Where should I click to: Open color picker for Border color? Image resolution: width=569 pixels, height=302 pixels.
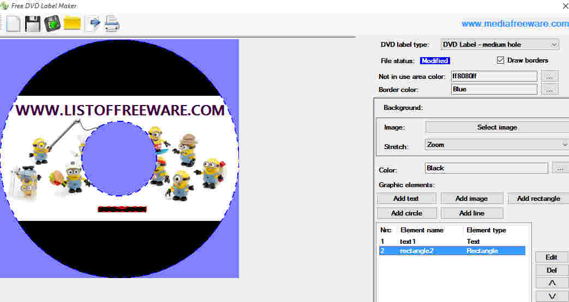coord(549,89)
